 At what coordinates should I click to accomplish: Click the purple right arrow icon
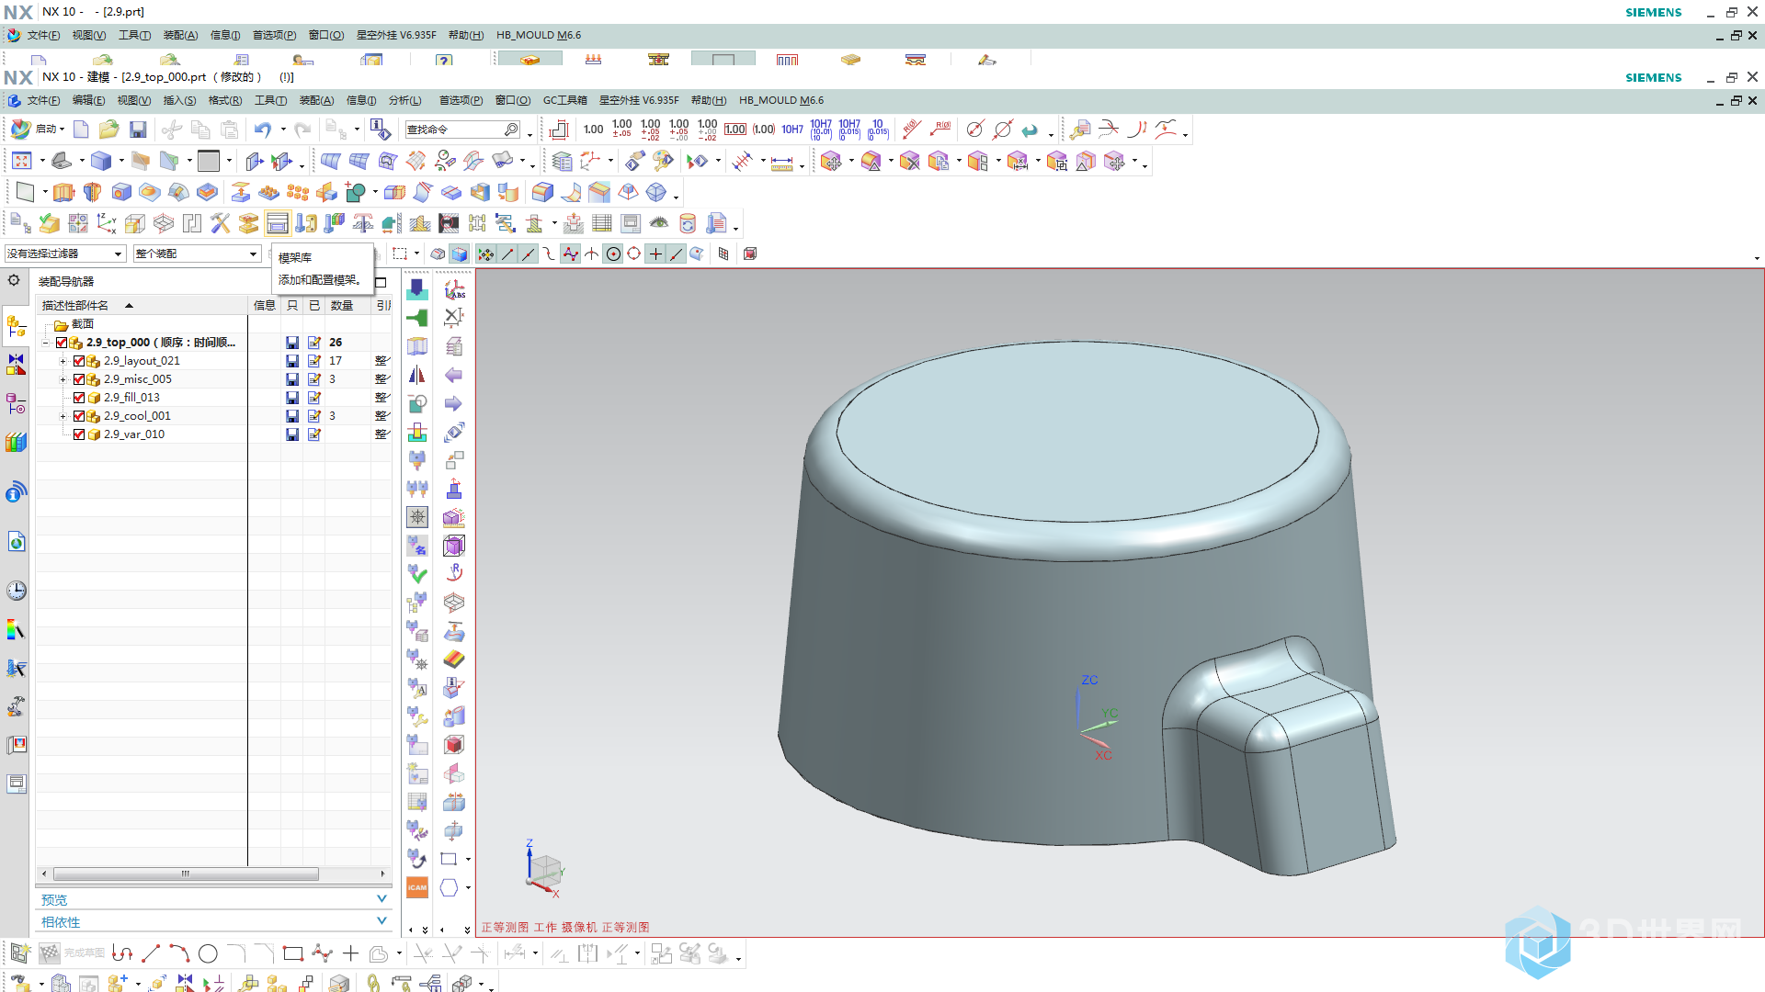(x=453, y=403)
